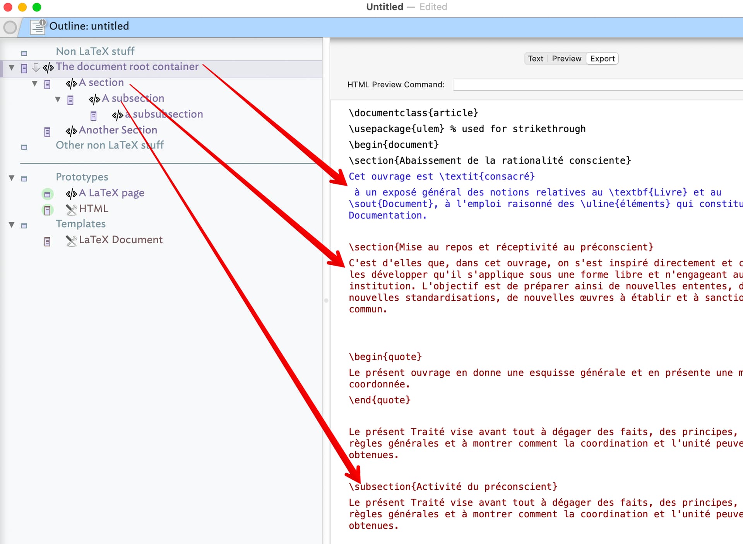Click the note icon beside 'a subsubsection'
Screen dimensions: 743x544
[x=93, y=116]
